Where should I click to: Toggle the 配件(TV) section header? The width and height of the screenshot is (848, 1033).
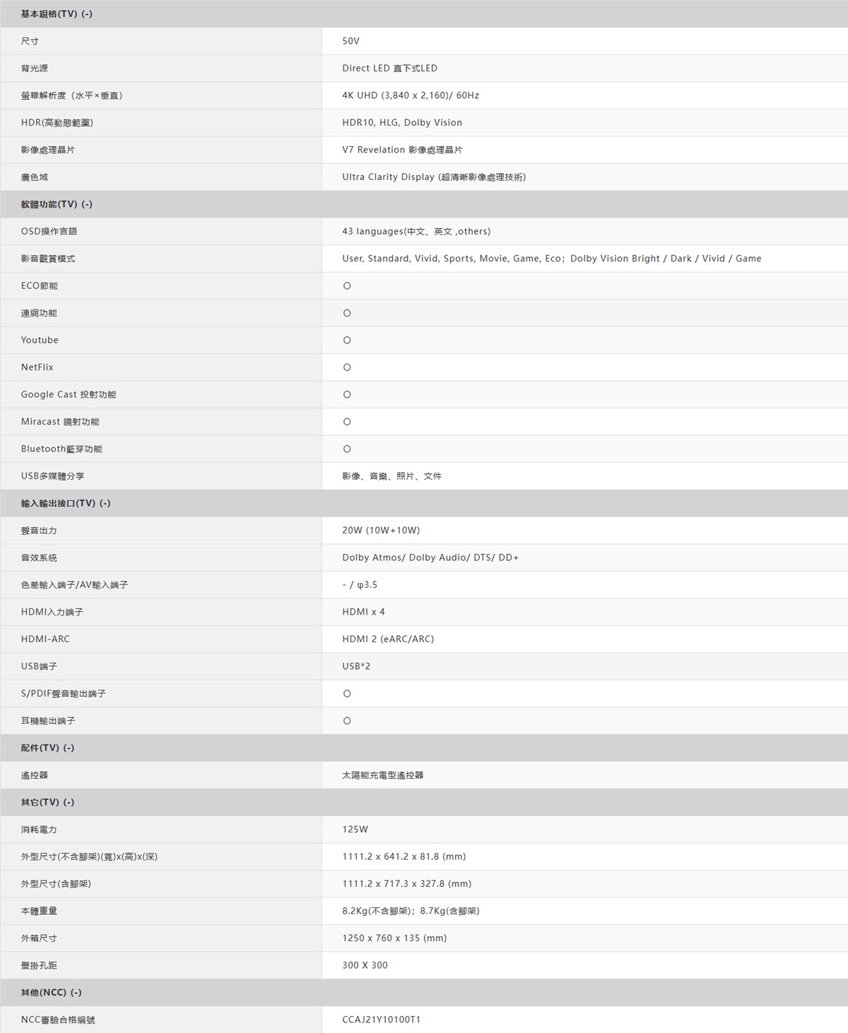[47, 748]
